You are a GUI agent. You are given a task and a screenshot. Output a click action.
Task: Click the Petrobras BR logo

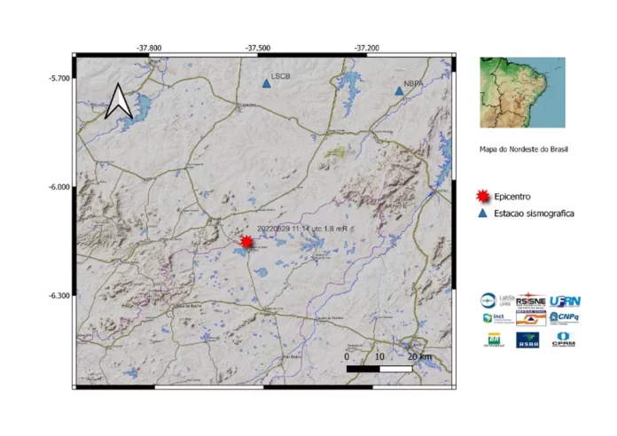pos(492,339)
